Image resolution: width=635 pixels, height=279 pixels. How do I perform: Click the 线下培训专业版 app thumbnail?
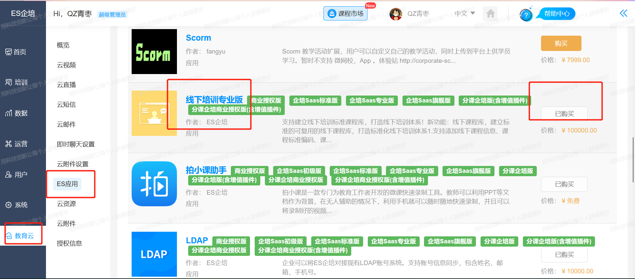[x=154, y=113]
